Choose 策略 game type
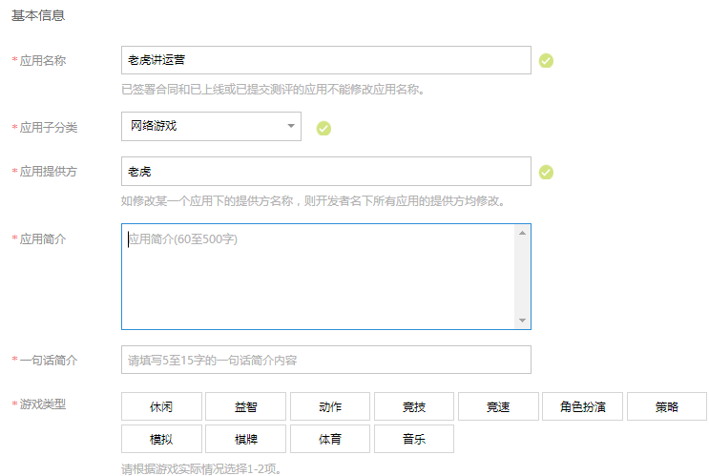Screen dimensions: 709x476 click(666, 406)
